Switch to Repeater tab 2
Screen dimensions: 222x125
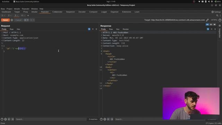tap(9, 15)
